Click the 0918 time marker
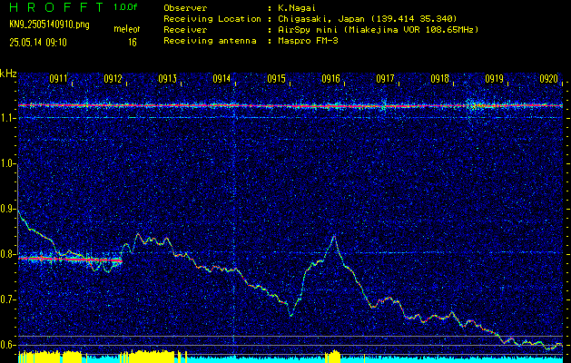571x363 pixels. (x=440, y=79)
